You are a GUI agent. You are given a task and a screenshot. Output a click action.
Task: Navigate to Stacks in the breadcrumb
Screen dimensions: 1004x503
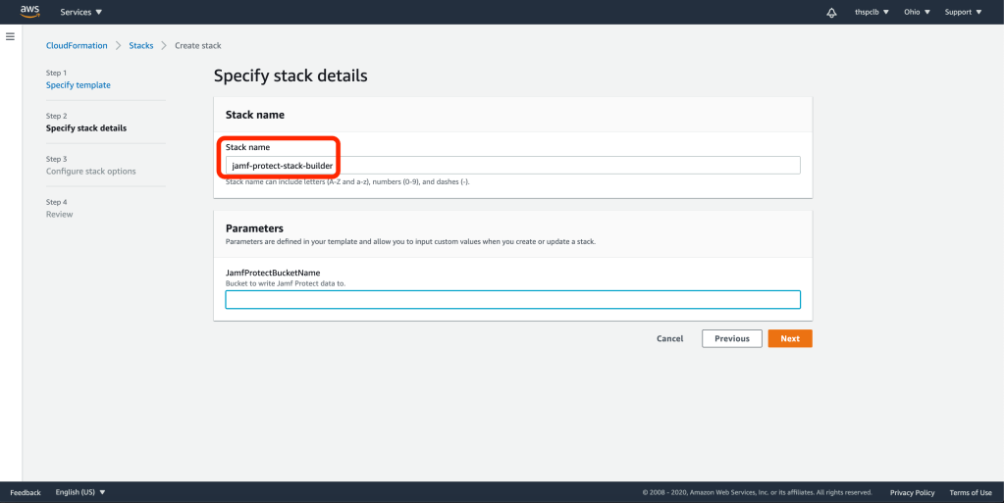click(141, 46)
